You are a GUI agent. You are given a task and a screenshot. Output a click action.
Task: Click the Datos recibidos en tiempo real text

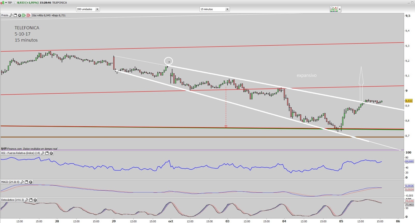click(40, 149)
